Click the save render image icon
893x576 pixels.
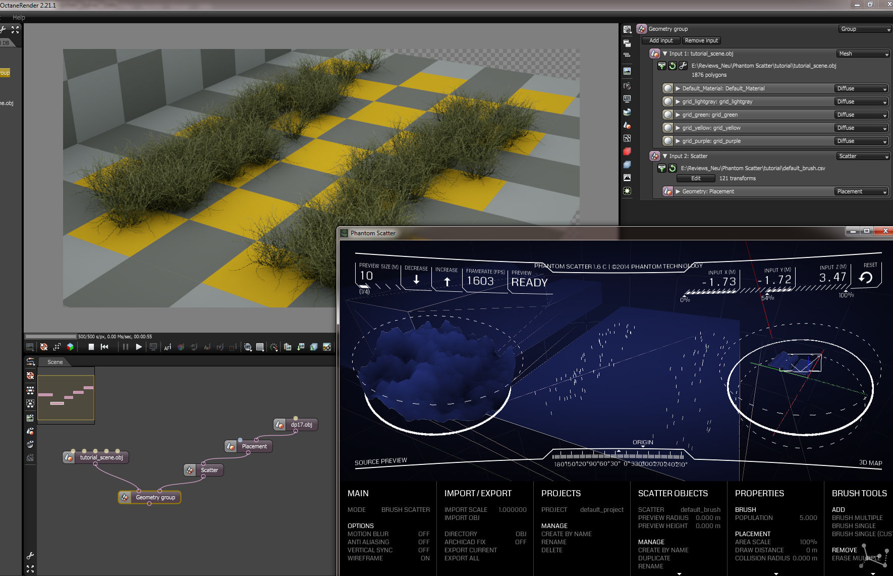[301, 347]
